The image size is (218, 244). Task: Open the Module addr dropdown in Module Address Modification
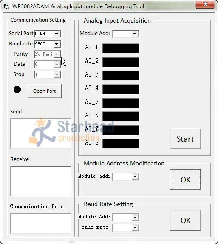point(135,176)
